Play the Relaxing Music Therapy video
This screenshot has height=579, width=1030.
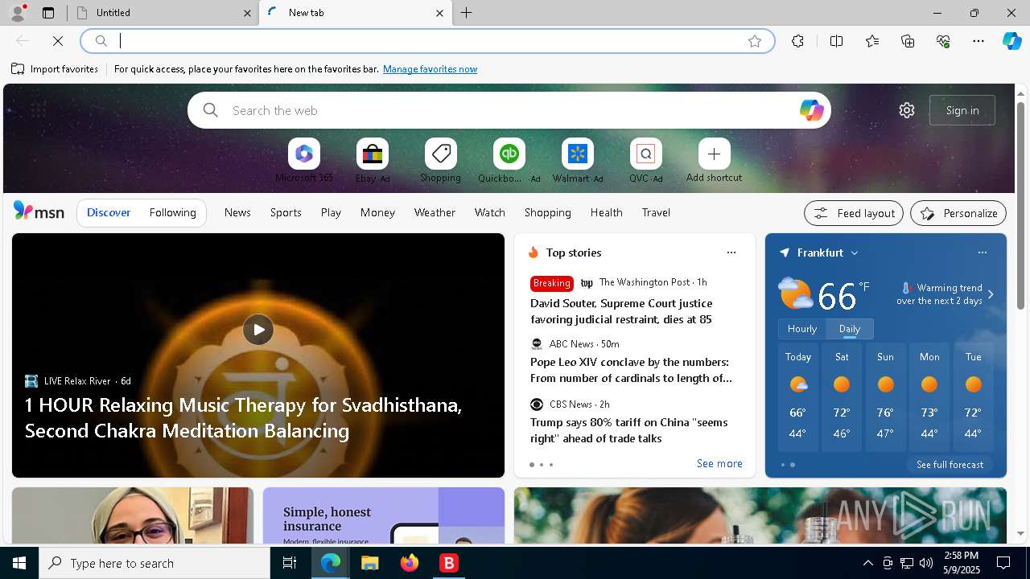[258, 330]
